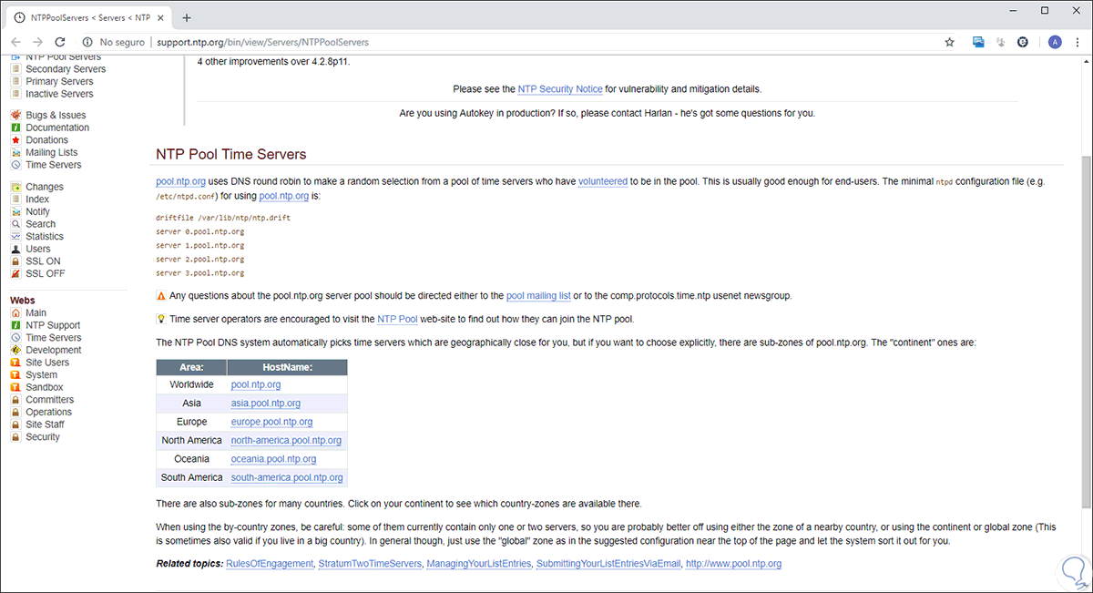Select the NTPPoolServers browser tab
This screenshot has height=593, width=1093.
coord(88,17)
